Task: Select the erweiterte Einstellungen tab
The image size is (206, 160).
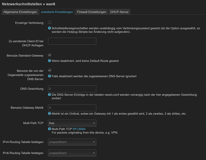Action: pyautogui.click(x=57, y=12)
